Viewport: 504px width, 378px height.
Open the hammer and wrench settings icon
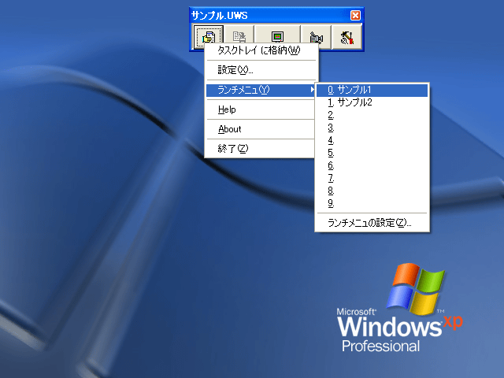click(346, 36)
